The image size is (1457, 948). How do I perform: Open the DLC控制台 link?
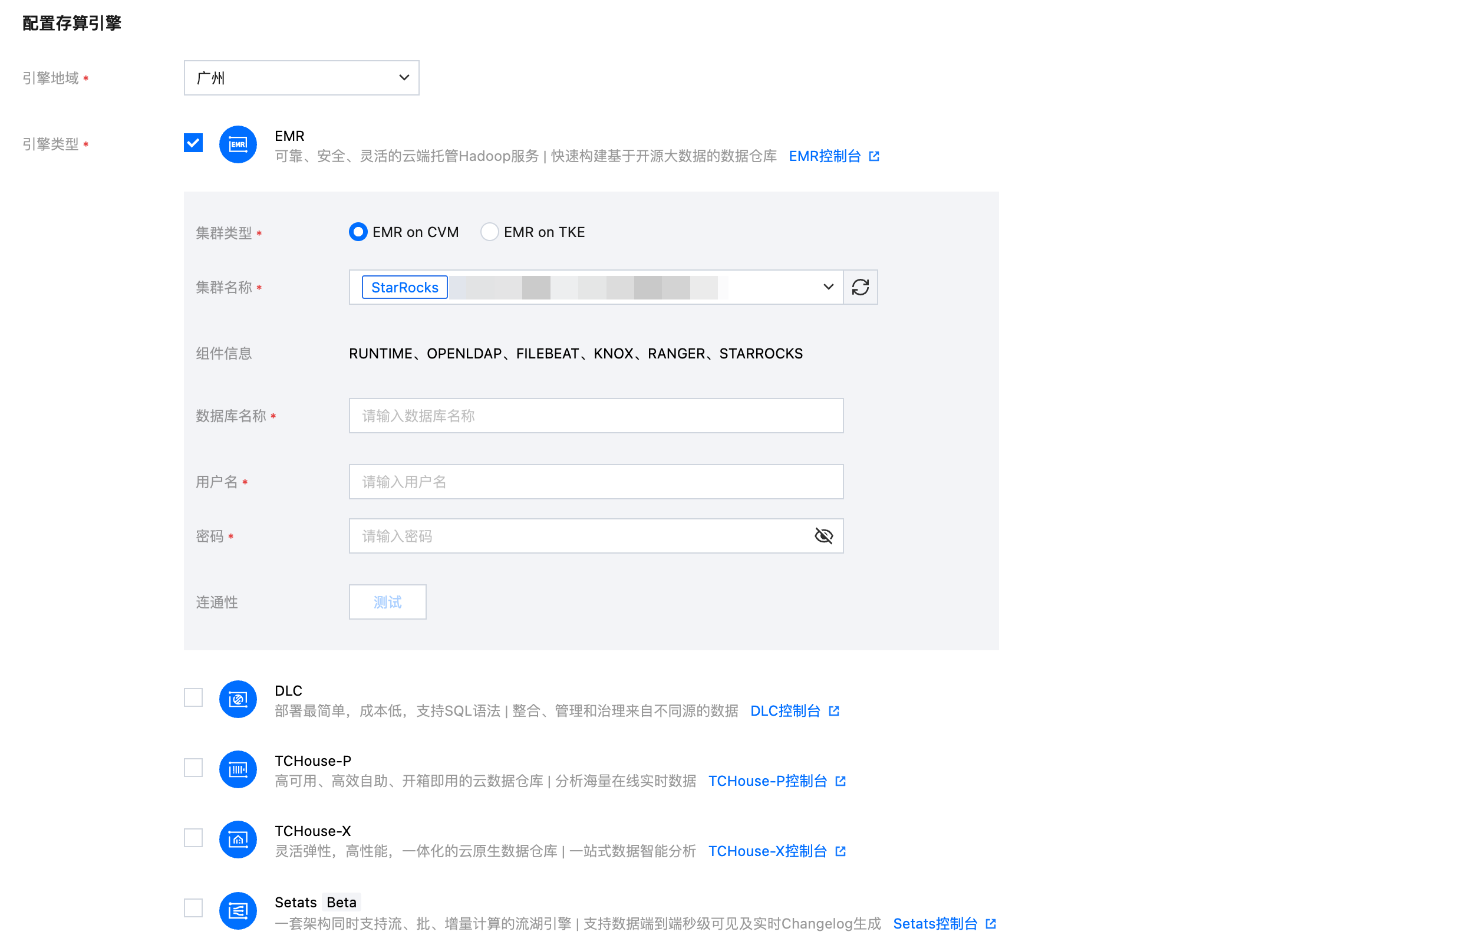coord(785,711)
